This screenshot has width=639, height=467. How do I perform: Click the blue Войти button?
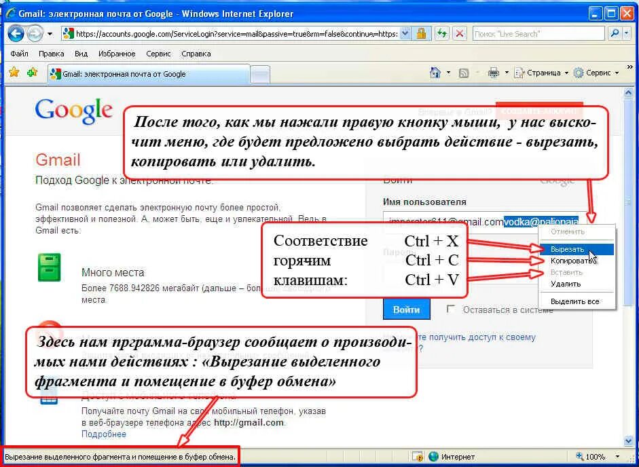click(407, 310)
